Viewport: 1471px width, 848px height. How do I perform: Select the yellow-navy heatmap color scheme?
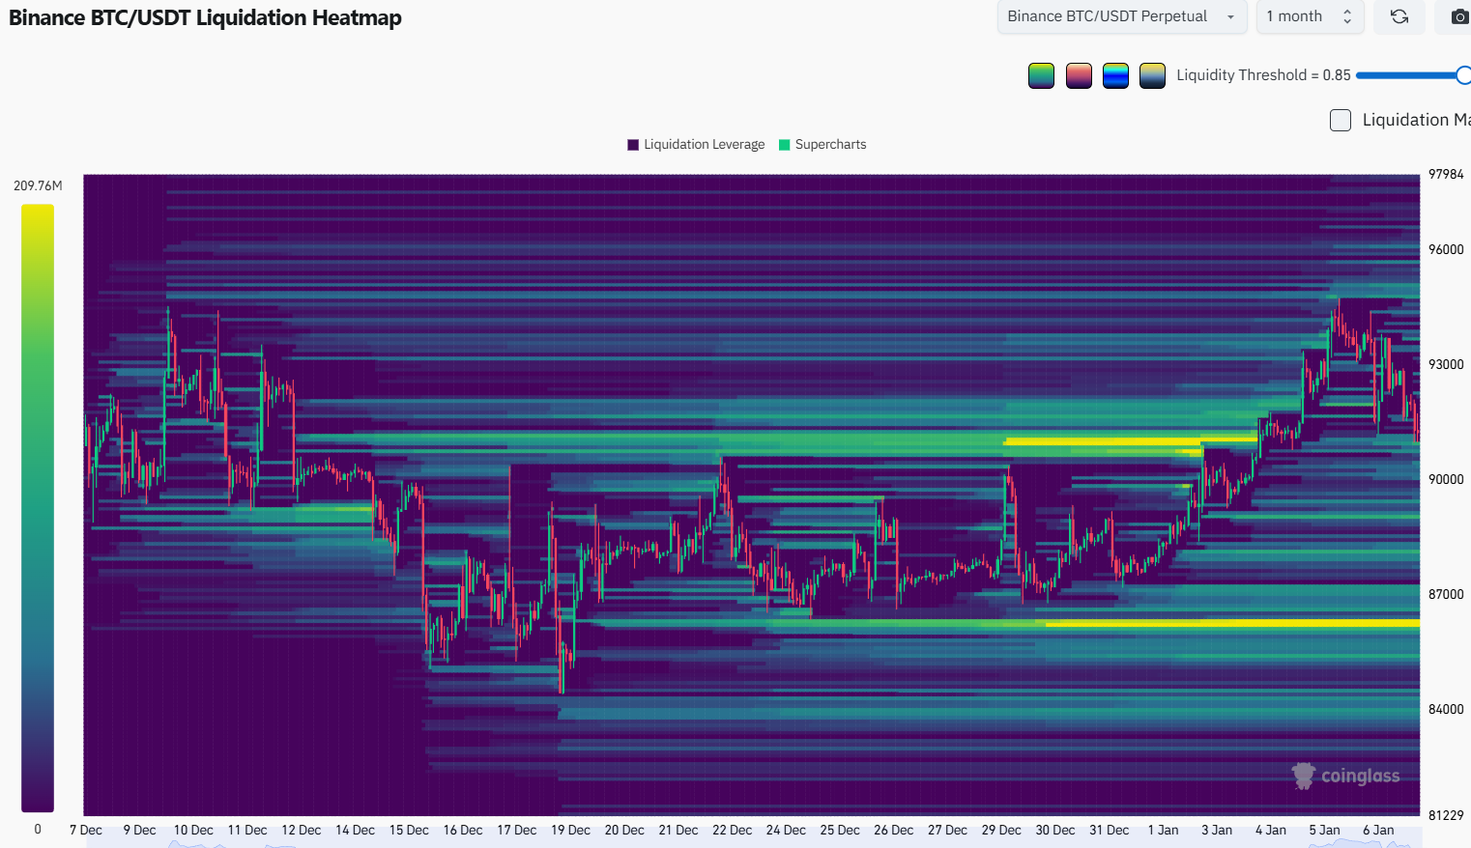(1152, 75)
